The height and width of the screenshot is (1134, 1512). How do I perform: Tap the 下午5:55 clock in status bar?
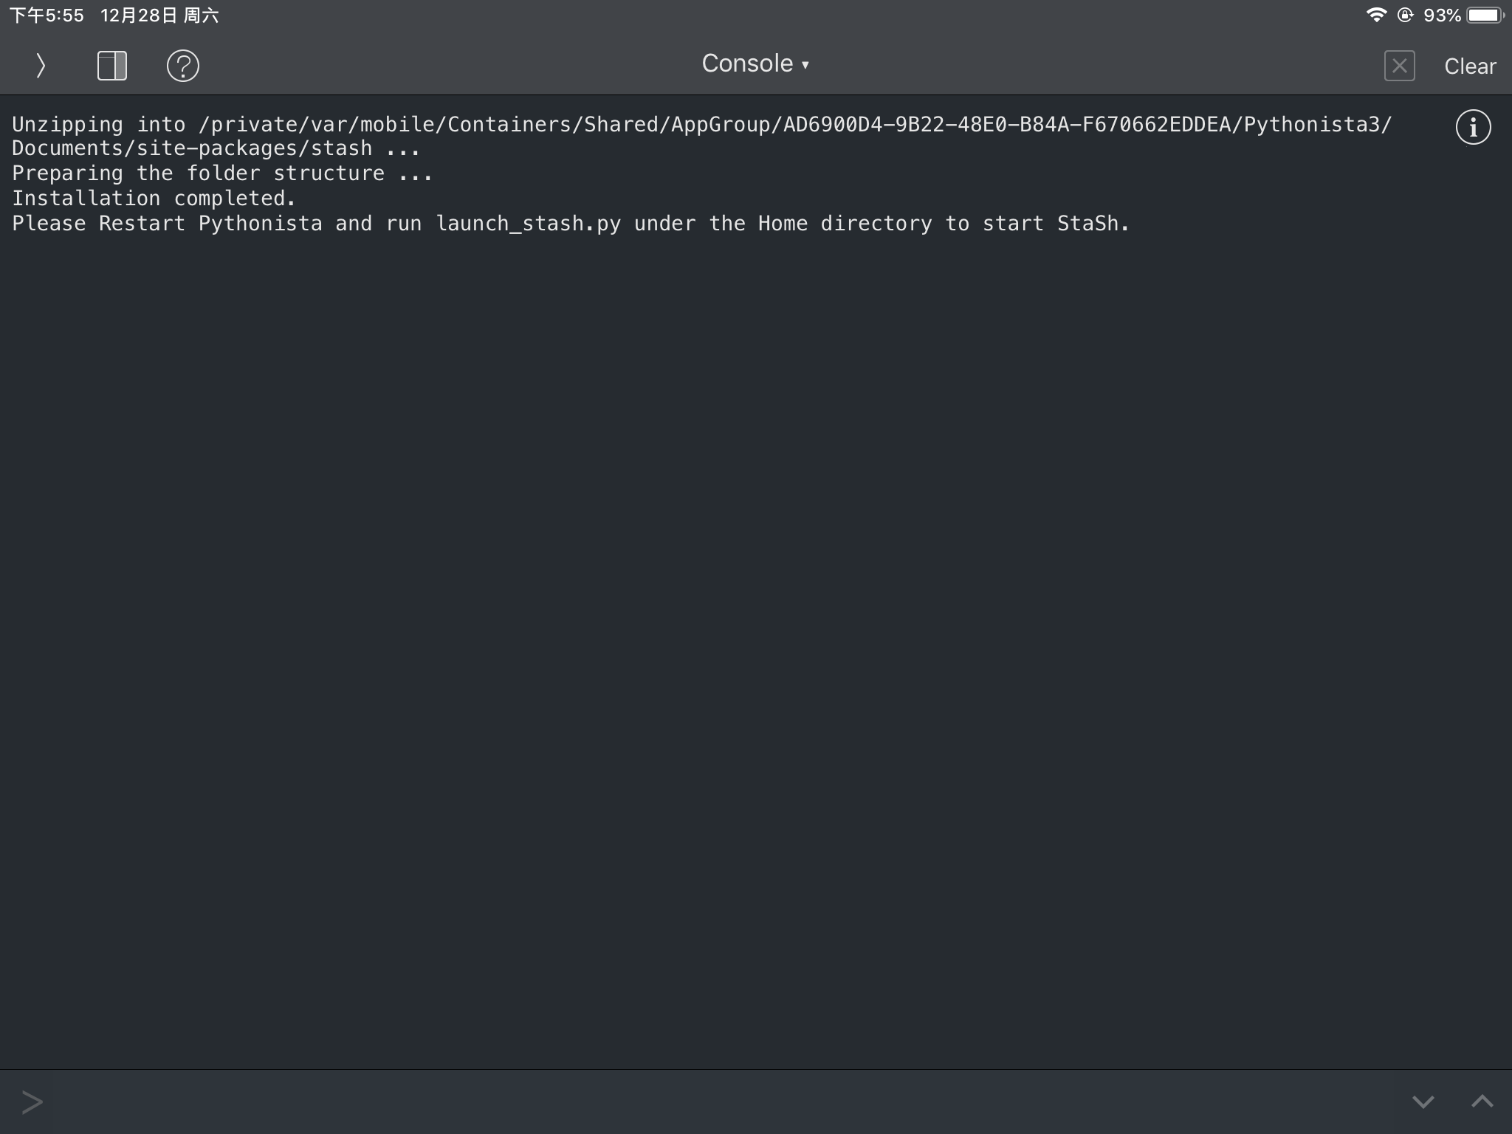click(x=47, y=16)
